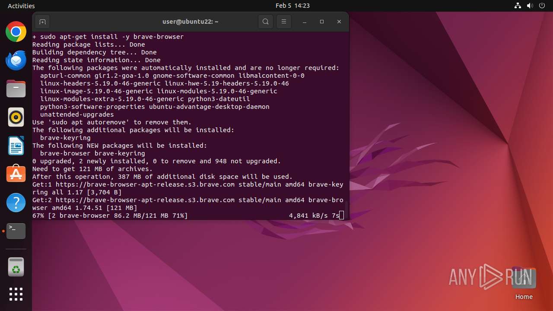Click the 'sudo apt-get install -y brave-browser' line
The height and width of the screenshot is (311, 553).
[x=108, y=37]
